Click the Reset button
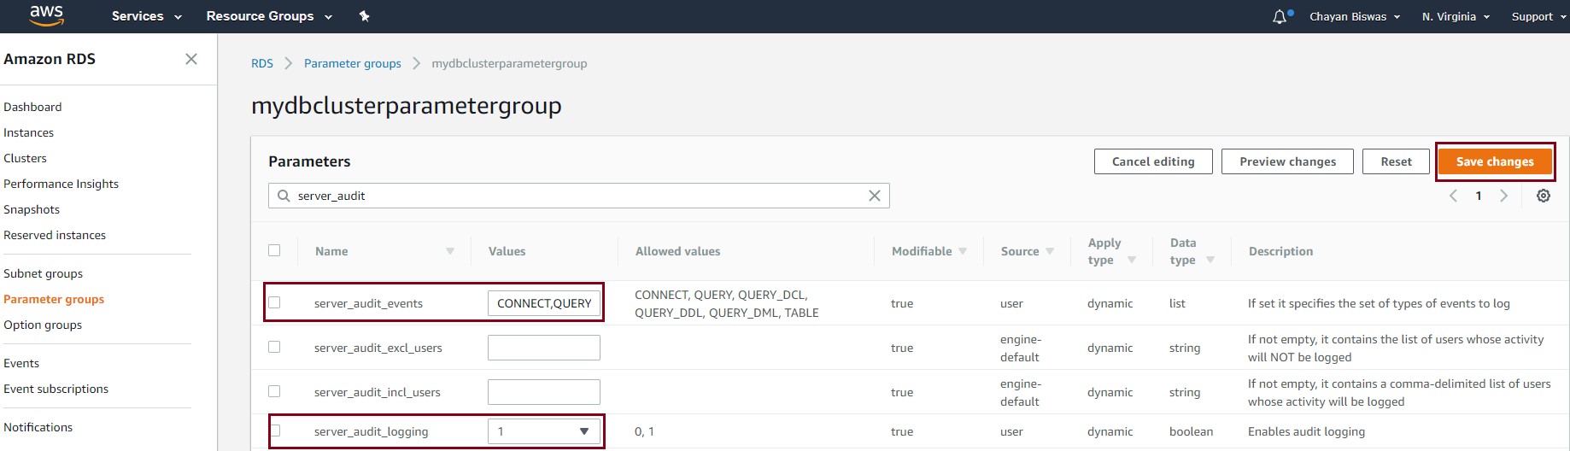 click(x=1396, y=161)
